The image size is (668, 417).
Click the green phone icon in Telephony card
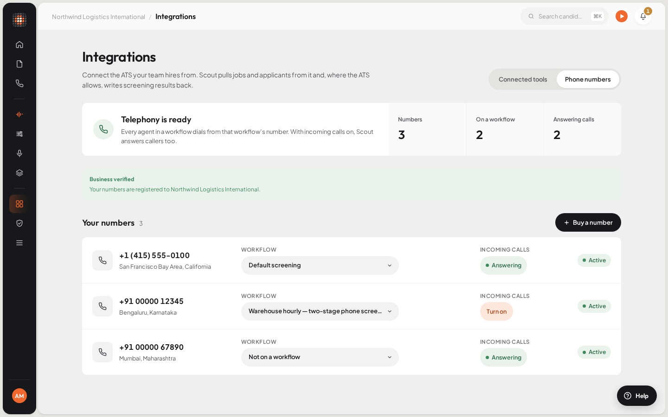point(103,129)
